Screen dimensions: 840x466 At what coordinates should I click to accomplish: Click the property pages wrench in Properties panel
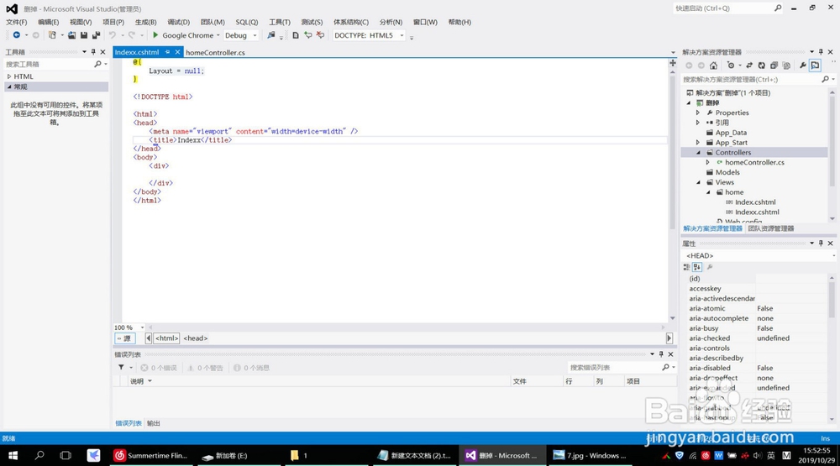710,267
